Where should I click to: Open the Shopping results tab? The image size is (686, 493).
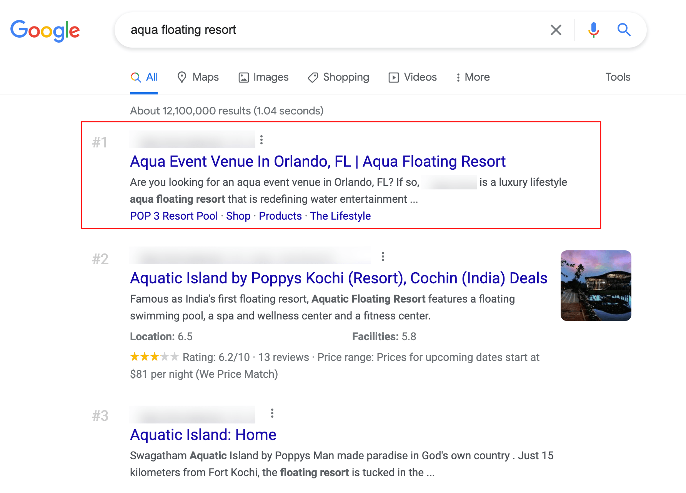[x=339, y=77]
